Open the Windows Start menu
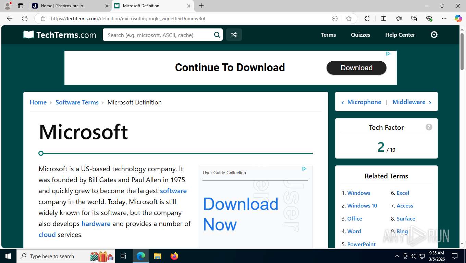Screen dimensions: 466x263 (8, 256)
